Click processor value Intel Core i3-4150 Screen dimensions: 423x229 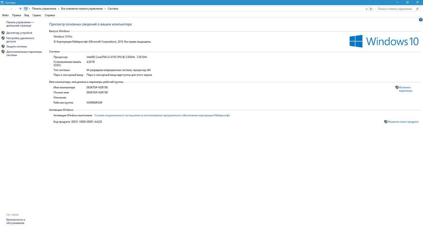coord(117,57)
